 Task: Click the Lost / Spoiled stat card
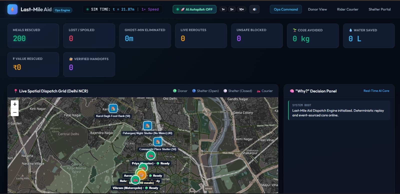(89, 36)
